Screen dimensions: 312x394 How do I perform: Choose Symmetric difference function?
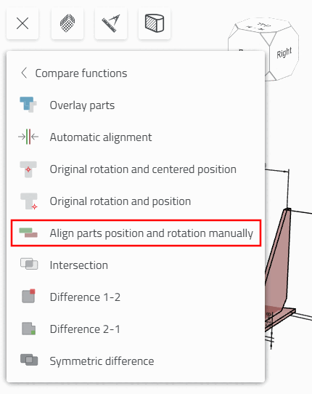coord(102,361)
